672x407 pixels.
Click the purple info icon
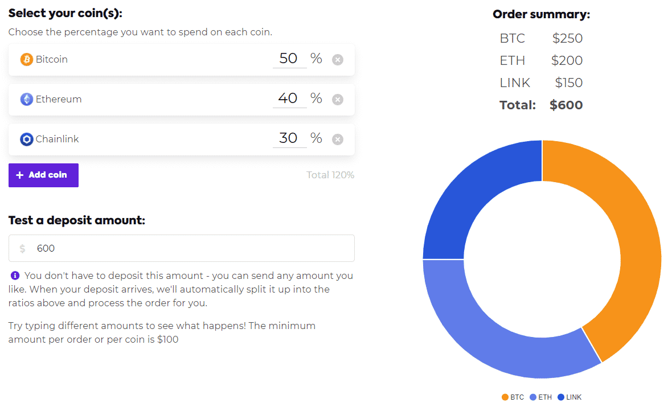(x=15, y=276)
